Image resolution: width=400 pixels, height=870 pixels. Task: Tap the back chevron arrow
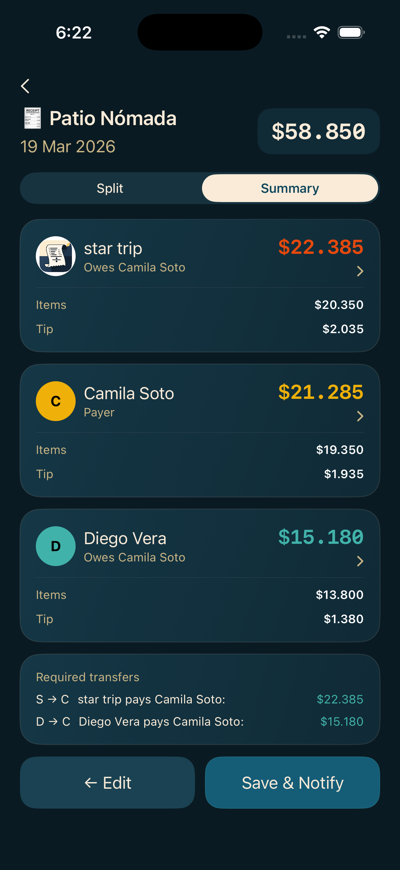[25, 86]
